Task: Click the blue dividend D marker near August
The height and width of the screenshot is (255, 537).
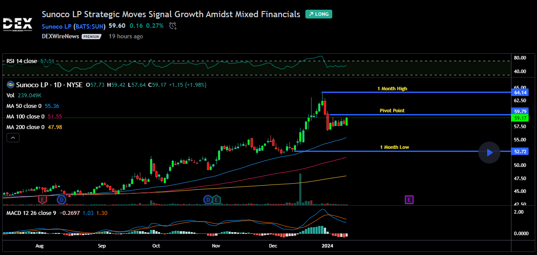Action: [x=61, y=200]
